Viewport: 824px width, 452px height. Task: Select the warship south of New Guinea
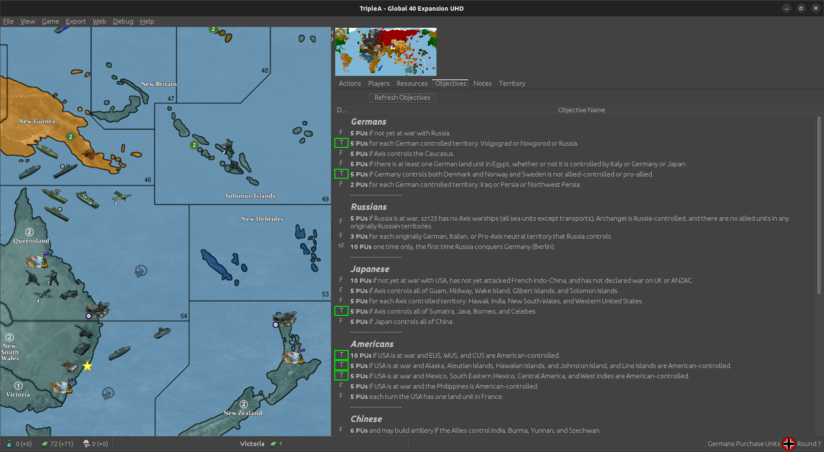(65, 170)
